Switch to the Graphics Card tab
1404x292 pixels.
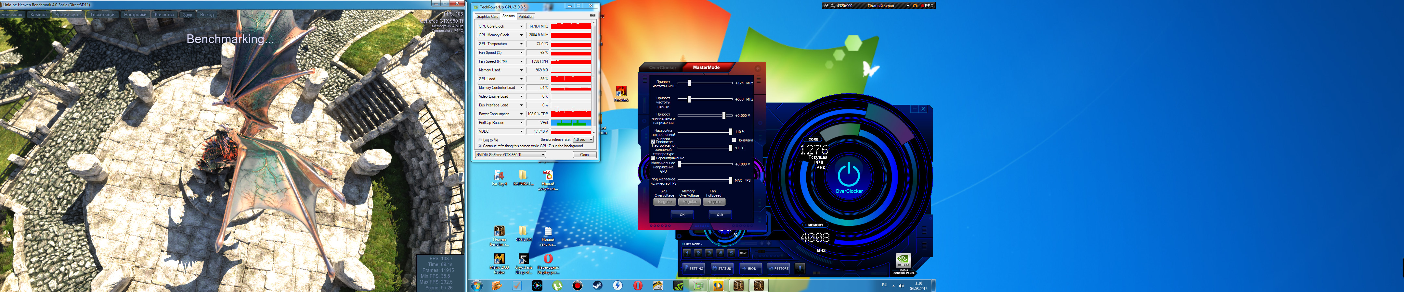pos(487,16)
